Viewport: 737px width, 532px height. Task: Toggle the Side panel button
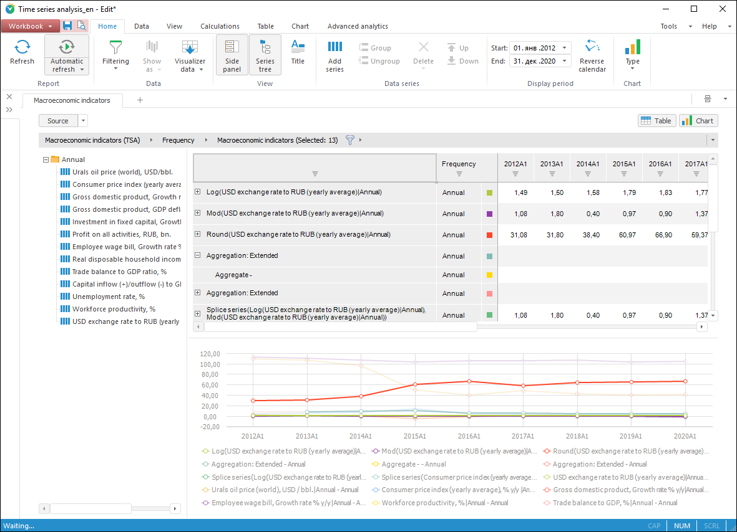tap(232, 54)
